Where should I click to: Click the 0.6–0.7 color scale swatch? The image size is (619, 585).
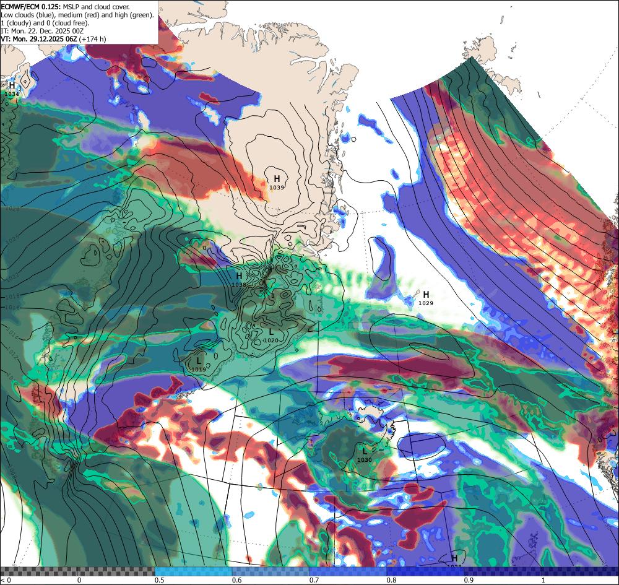(271, 571)
